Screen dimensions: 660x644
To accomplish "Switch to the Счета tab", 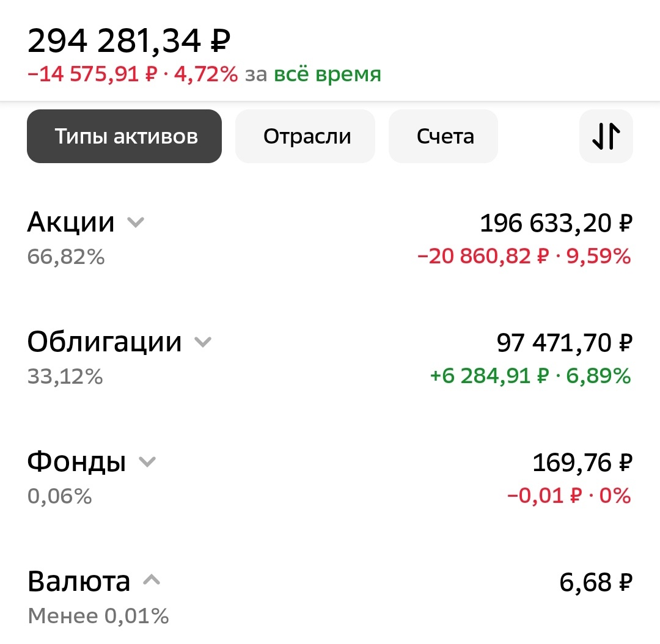I will 442,136.
